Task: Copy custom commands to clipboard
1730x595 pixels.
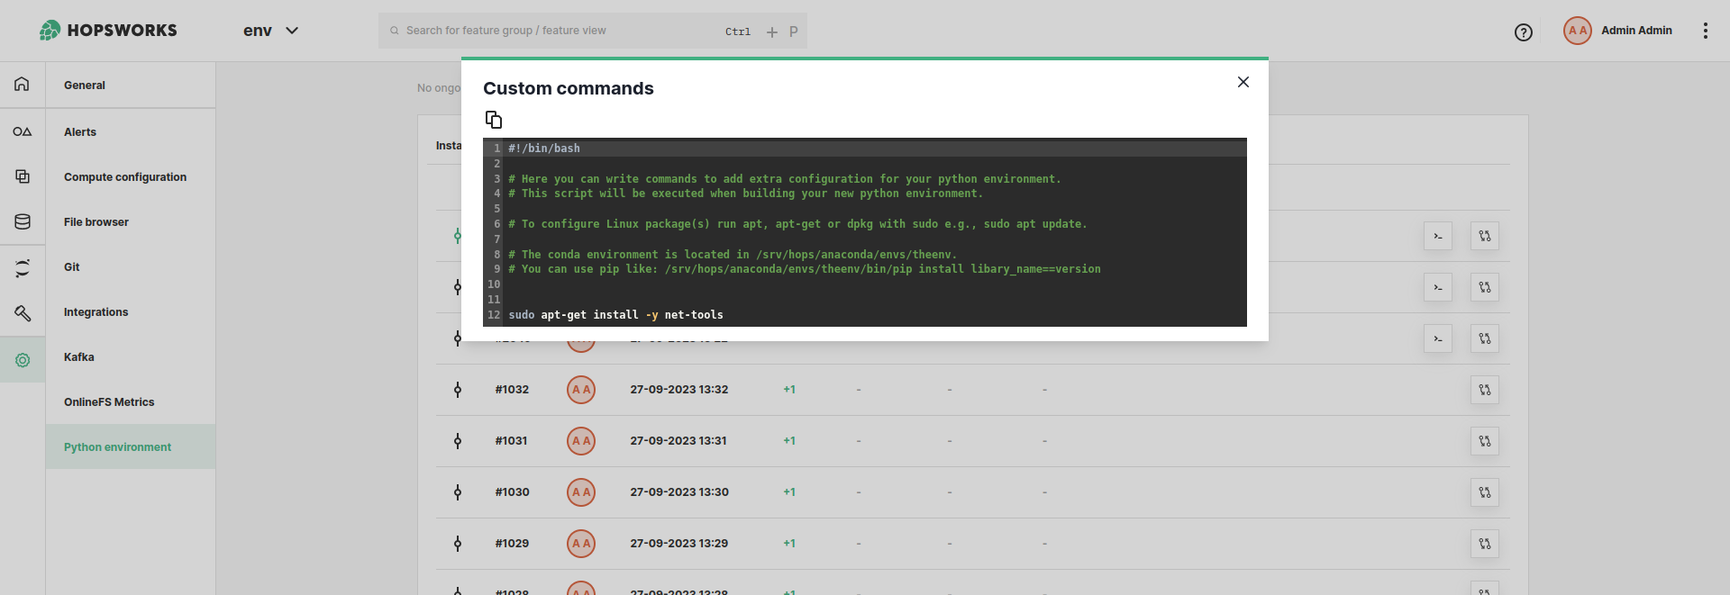Action: [493, 120]
